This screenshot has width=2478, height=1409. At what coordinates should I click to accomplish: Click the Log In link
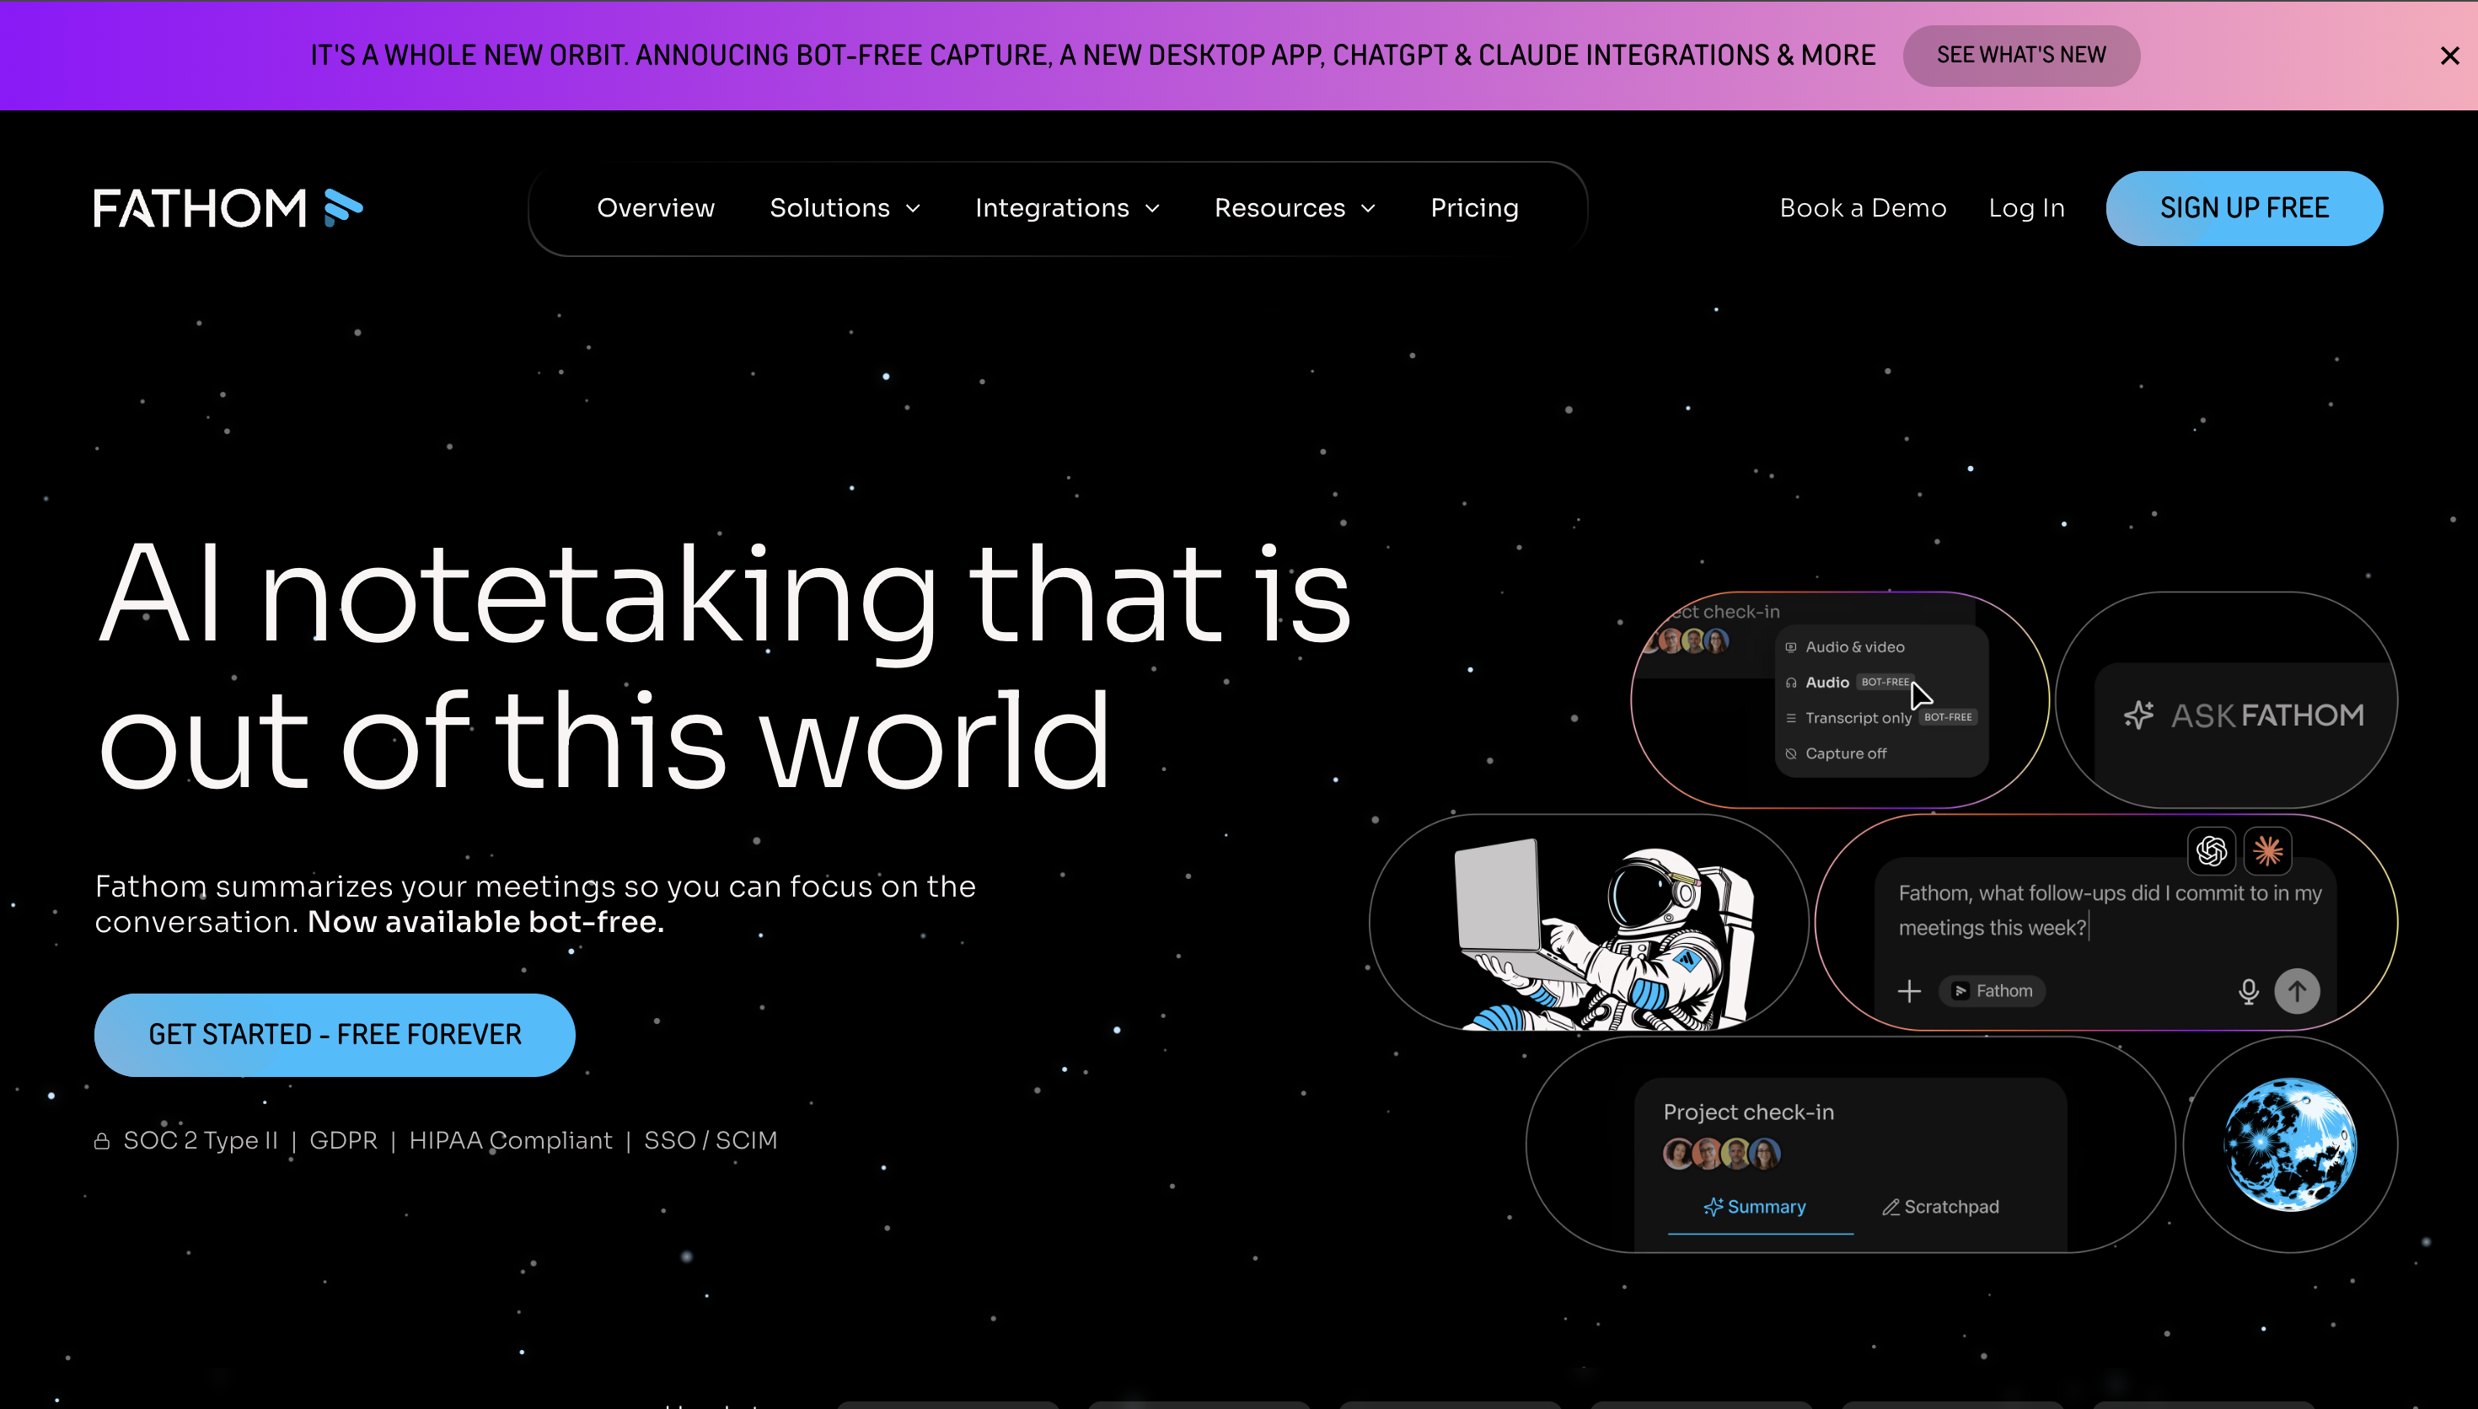pyautogui.click(x=2026, y=208)
